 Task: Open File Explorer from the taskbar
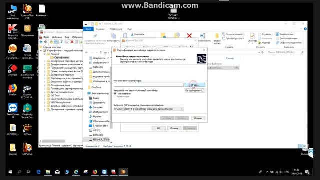(x=48, y=172)
